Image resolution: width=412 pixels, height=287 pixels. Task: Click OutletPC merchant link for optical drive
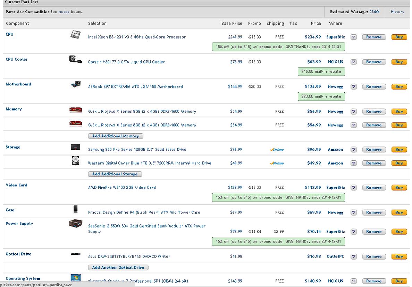pos(335,256)
